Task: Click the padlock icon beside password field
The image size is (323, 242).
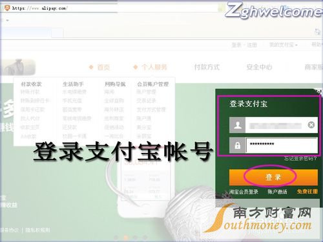Action: coord(238,145)
